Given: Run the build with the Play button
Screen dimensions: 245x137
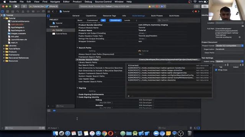Looking at the screenshot, I should (x=16, y=6).
